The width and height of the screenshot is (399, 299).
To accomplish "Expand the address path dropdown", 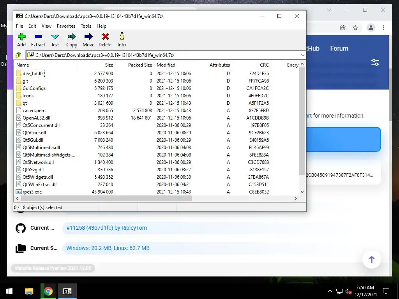I will [x=302, y=55].
